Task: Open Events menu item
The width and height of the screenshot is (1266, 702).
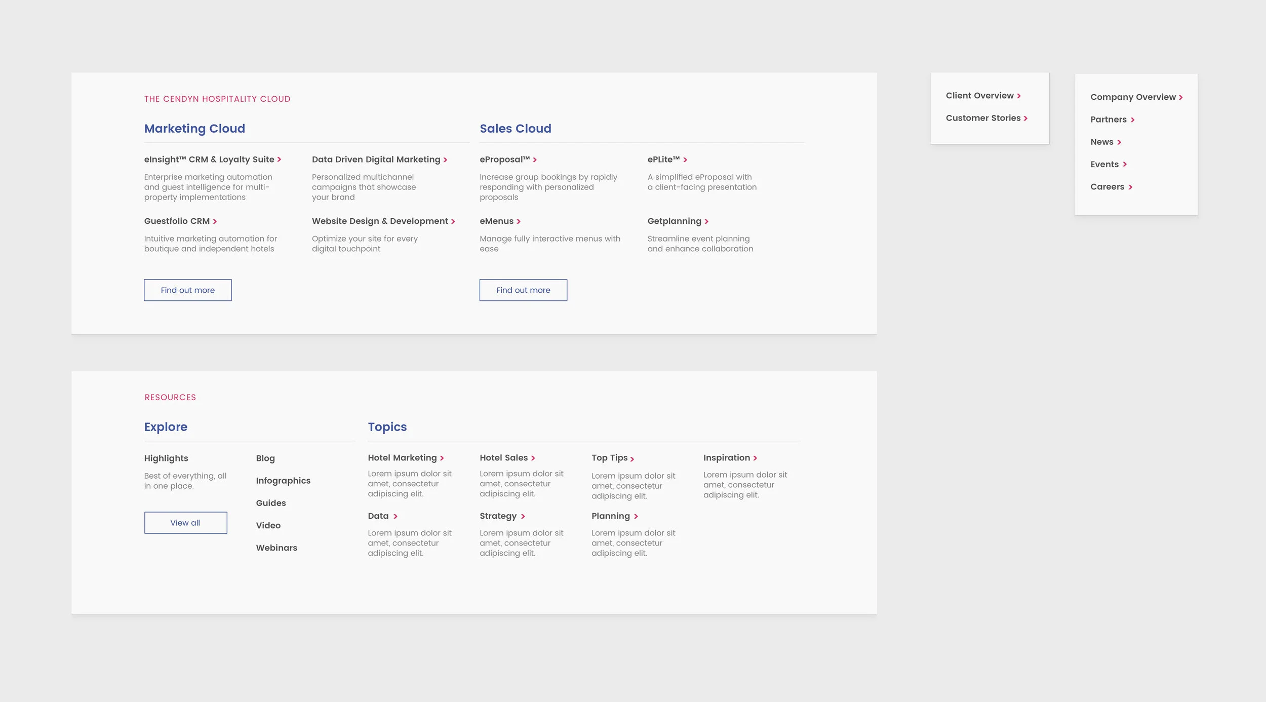Action: coord(1108,164)
